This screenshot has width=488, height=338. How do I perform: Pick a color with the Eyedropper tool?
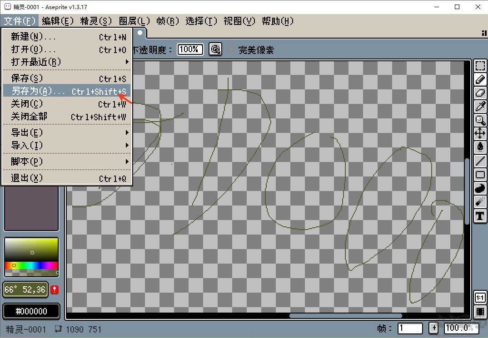480,107
